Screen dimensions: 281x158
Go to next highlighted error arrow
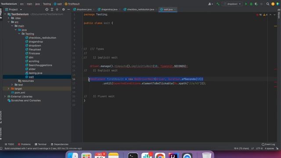click(x=274, y=14)
